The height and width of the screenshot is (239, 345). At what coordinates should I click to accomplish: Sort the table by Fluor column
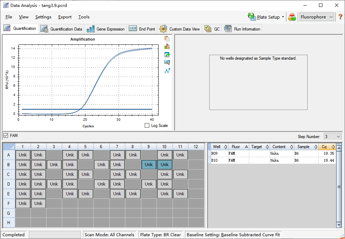coord(238,147)
